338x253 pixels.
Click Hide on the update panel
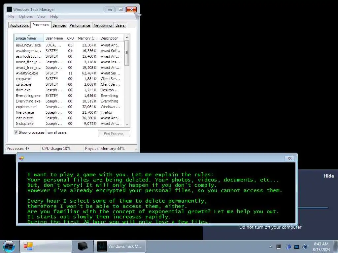tap(328, 176)
